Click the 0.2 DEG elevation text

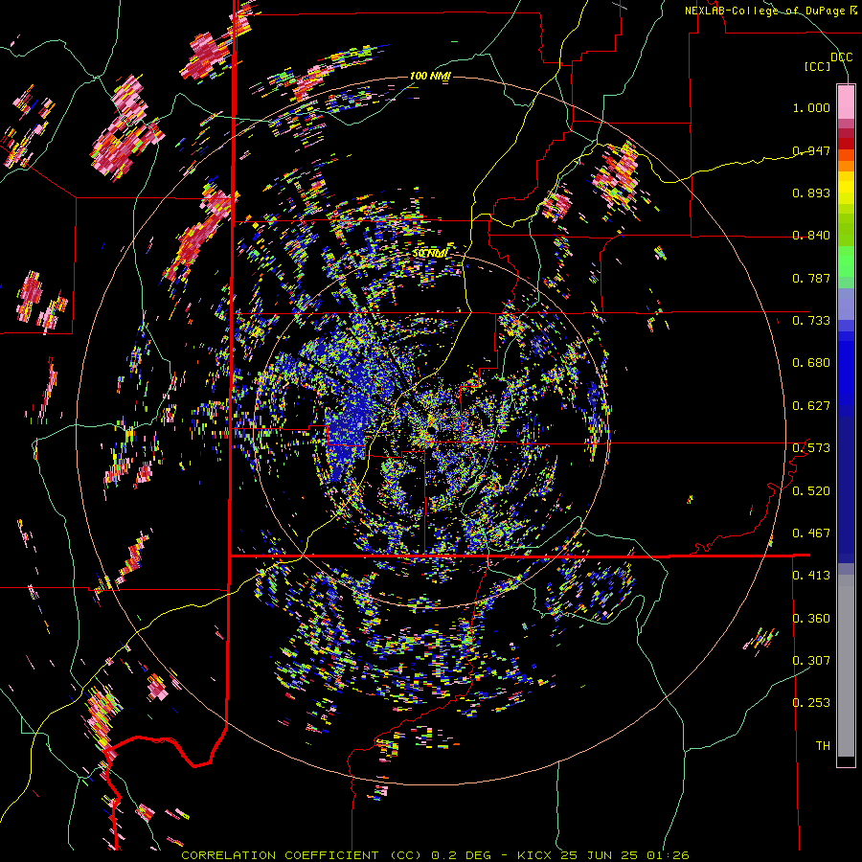click(x=460, y=855)
